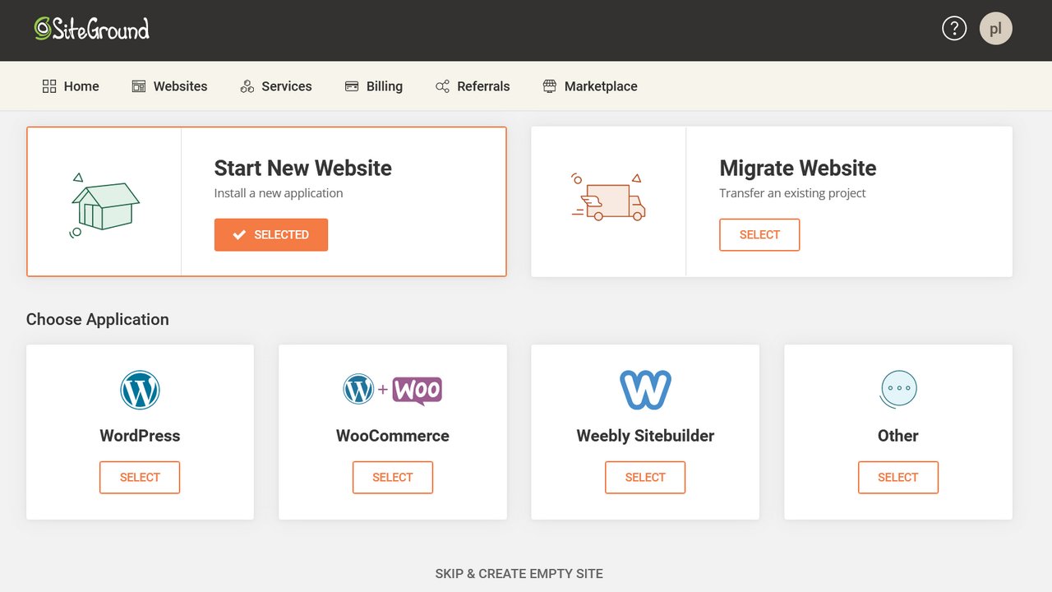
Task: Click the Selected button on Start New Website
Action: click(x=270, y=234)
